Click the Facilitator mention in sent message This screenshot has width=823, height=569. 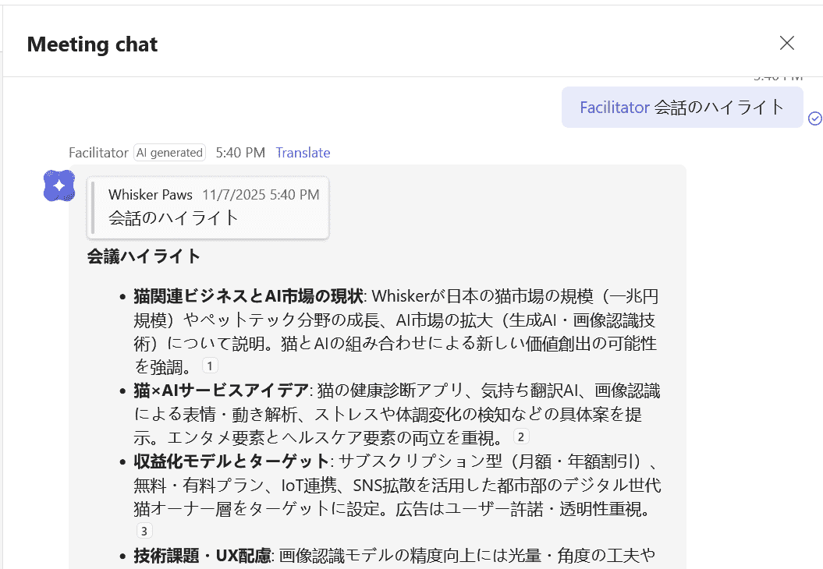click(614, 108)
